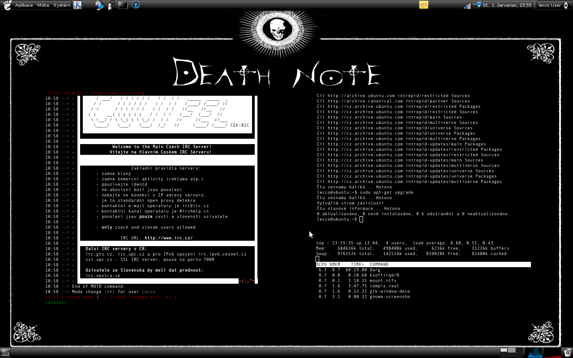573x358 pixels.
Task: Click the irssi status bar 'Lecco mode i'
Action: click(83, 297)
